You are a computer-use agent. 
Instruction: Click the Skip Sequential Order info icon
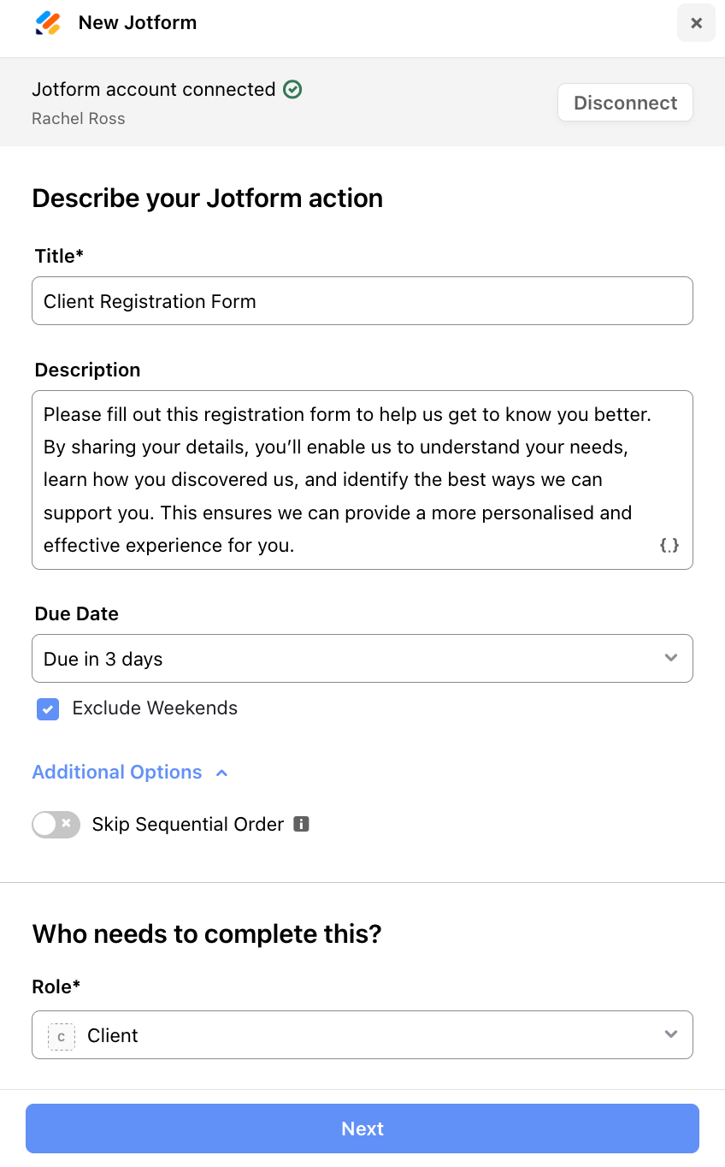coord(301,824)
